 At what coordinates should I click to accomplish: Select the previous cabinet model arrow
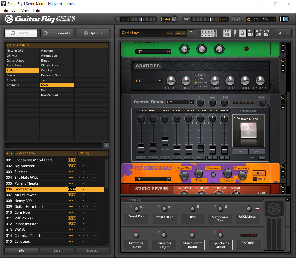[x=240, y=151]
